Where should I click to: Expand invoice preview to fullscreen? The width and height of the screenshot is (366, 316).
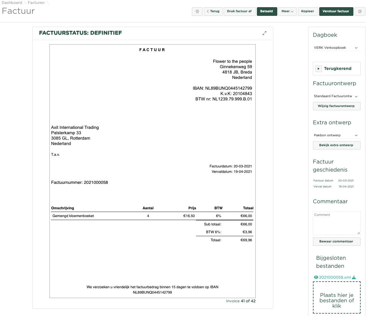coord(264,33)
